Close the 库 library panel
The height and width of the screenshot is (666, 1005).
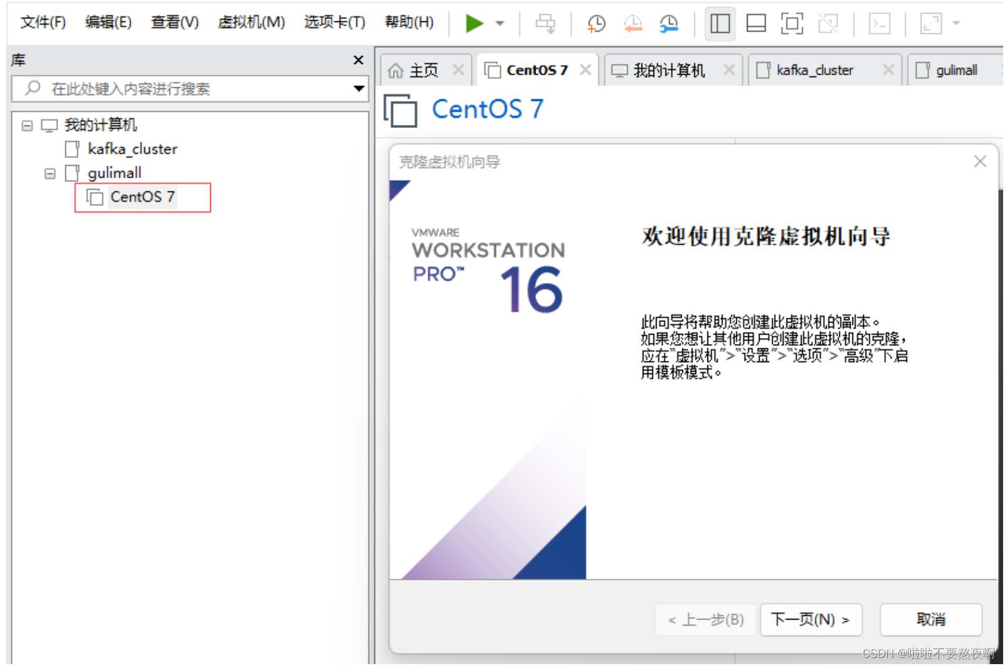click(358, 60)
